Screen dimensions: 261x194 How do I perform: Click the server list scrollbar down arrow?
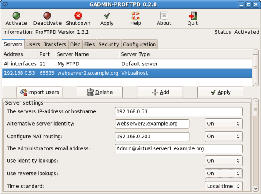(x=256, y=83)
